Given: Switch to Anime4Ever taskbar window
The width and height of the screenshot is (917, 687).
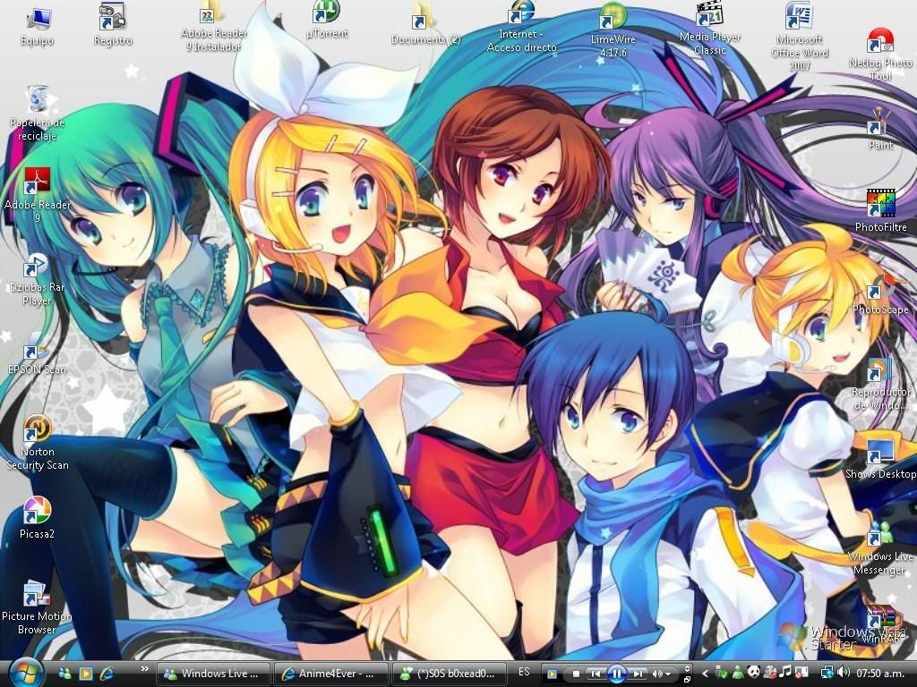Looking at the screenshot, I should [x=331, y=674].
